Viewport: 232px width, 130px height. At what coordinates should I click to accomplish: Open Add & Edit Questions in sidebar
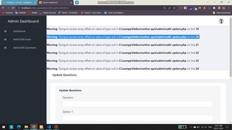pos(25,48)
